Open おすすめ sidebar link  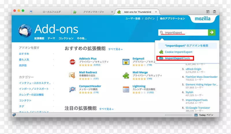click(x=24, y=54)
